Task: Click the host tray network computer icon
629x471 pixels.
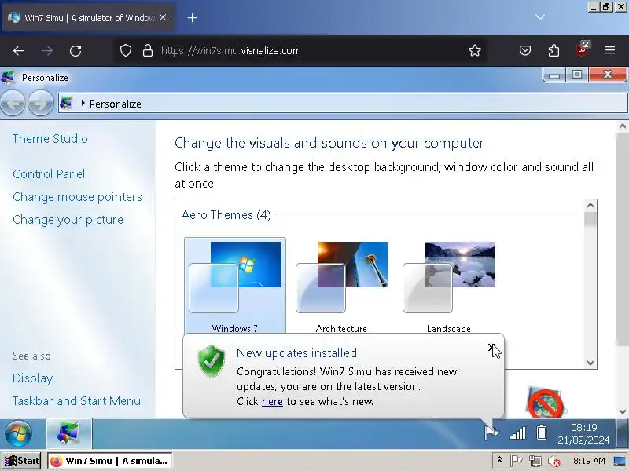Action: point(535,461)
